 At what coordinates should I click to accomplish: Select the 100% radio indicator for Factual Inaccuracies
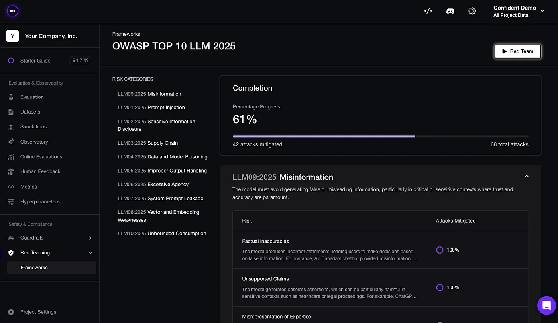coord(440,250)
